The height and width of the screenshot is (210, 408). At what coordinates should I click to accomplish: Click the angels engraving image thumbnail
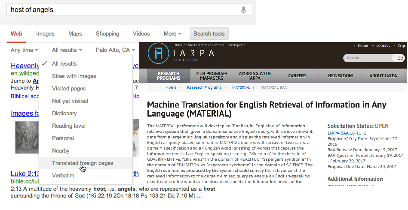[x=27, y=137]
